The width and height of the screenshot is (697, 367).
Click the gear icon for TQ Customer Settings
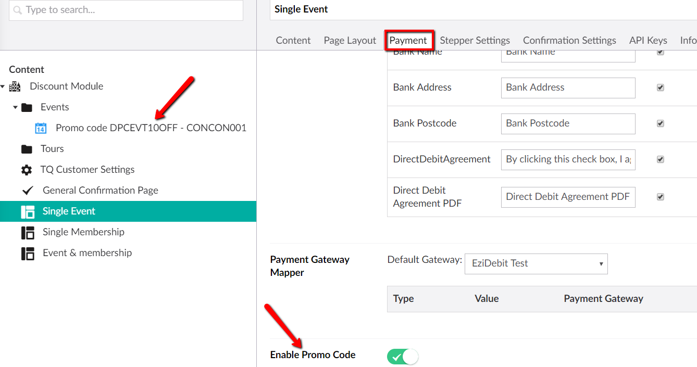click(27, 170)
